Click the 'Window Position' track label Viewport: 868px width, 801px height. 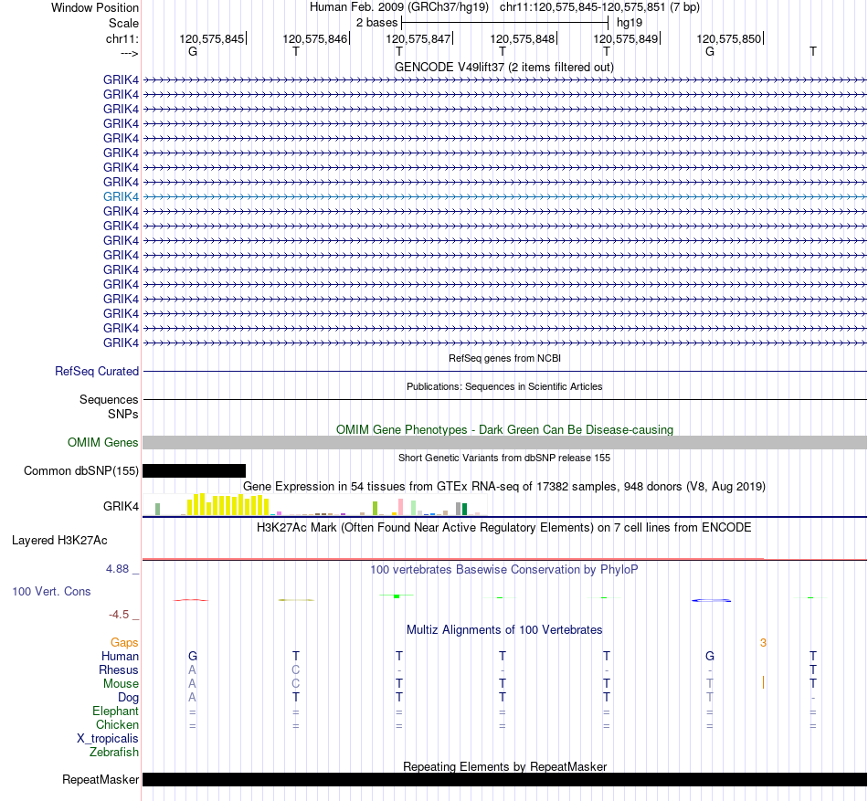pos(95,7)
